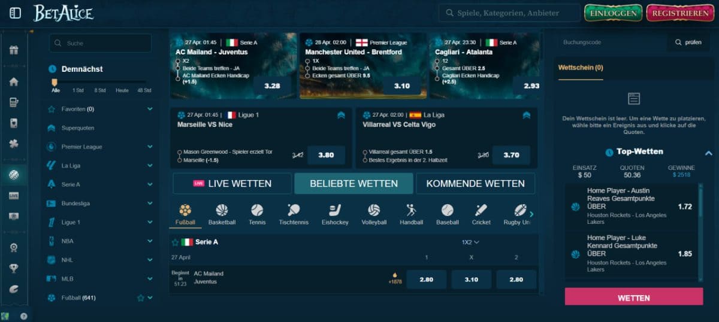Select 3.80 odds for Marseille VS Nice
The height and width of the screenshot is (322, 719).
tap(326, 155)
